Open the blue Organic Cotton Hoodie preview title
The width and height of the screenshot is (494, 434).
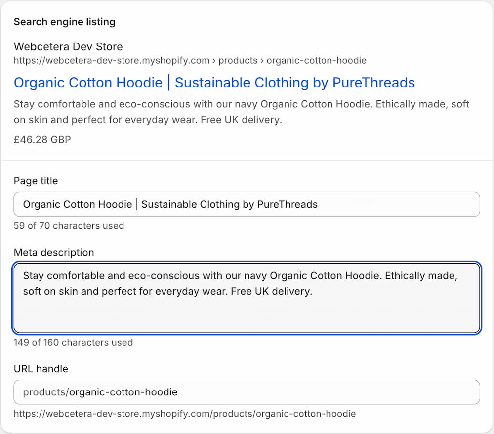pyautogui.click(x=214, y=83)
